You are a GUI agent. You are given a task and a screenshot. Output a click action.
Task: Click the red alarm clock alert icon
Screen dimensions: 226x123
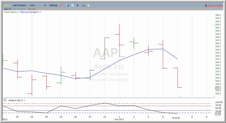click(x=62, y=5)
